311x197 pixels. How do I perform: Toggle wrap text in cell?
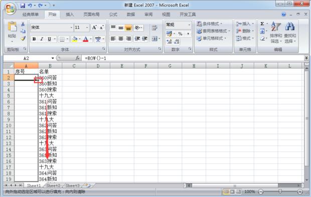[154, 27]
